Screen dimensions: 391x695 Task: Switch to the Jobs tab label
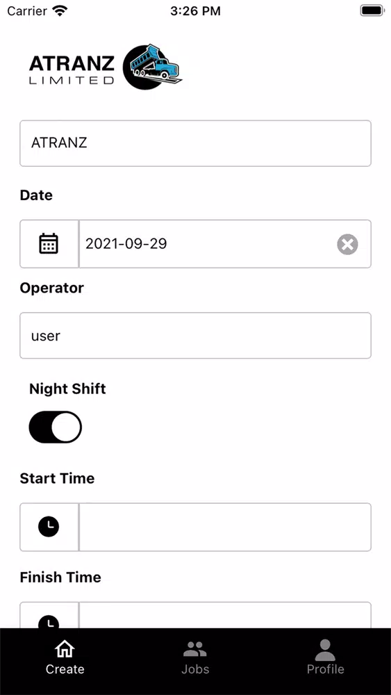(x=195, y=669)
